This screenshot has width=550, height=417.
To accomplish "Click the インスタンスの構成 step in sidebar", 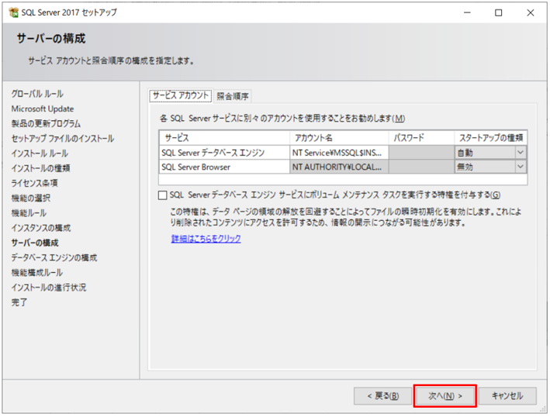I will click(41, 228).
